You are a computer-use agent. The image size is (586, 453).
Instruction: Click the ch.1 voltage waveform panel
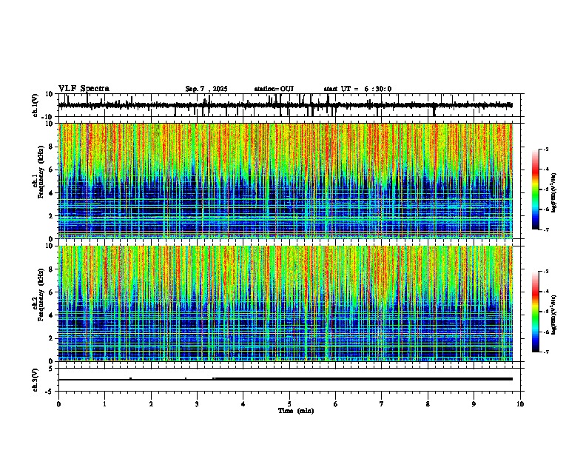click(x=291, y=105)
